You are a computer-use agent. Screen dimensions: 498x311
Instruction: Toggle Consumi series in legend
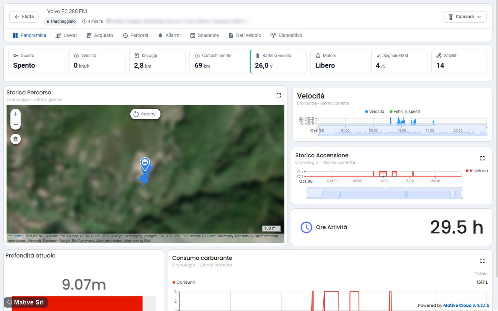[184, 282]
